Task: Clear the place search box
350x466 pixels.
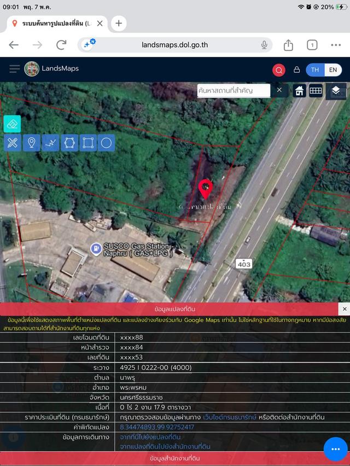Action: pyautogui.click(x=279, y=90)
